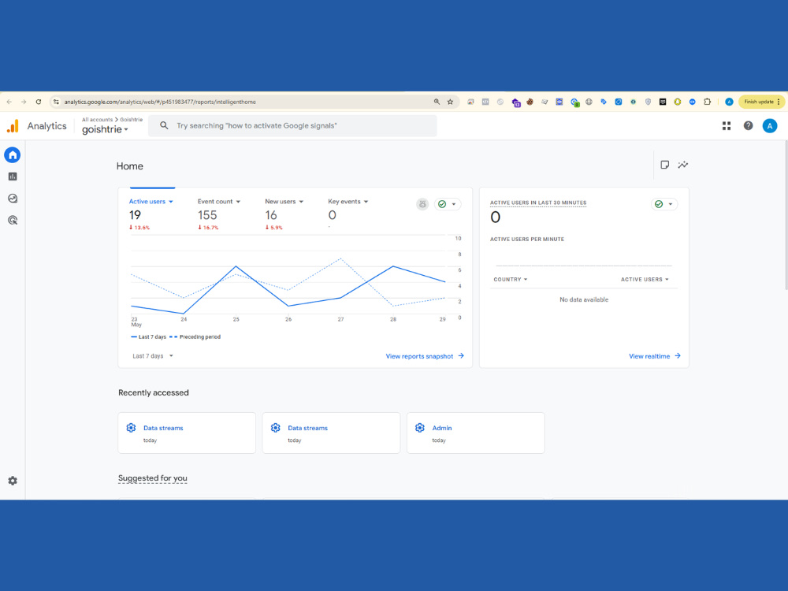Click the Analytics search input field
The height and width of the screenshot is (591, 788).
292,125
